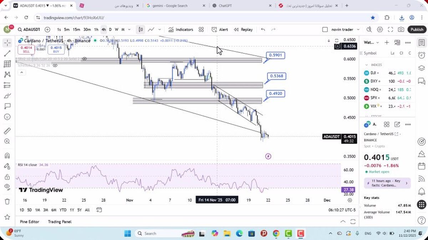Image resolution: width=428 pixels, height=240 pixels.
Task: Click the trash remove objects icon
Action: click(7, 202)
